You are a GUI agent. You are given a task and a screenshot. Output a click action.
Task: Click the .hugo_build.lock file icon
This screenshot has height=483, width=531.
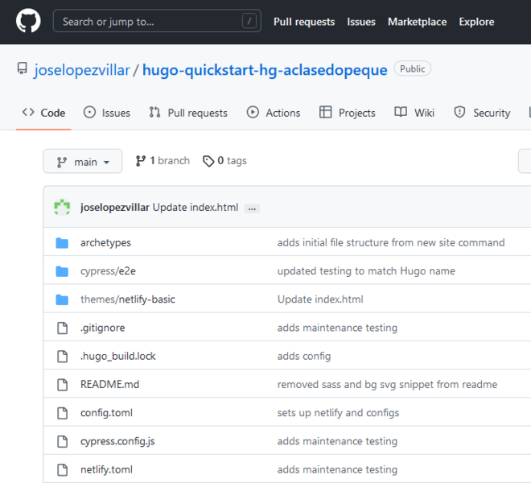(62, 357)
